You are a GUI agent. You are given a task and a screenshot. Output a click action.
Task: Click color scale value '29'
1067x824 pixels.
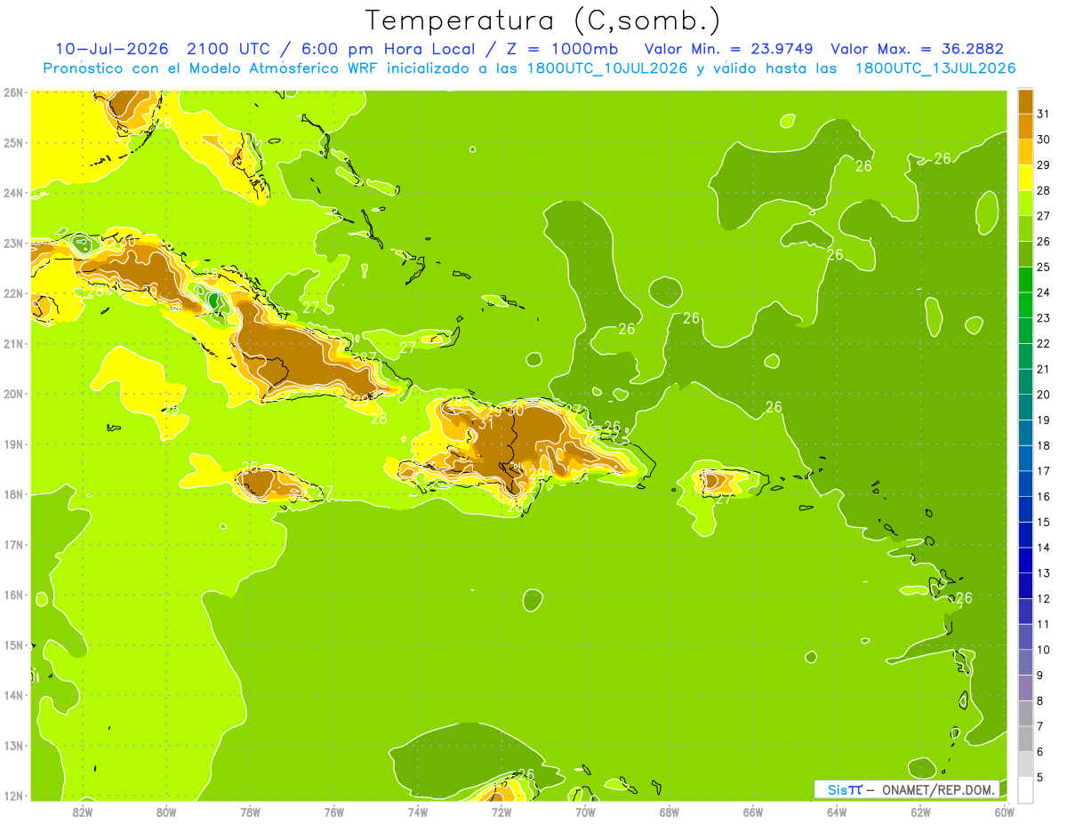(1044, 165)
